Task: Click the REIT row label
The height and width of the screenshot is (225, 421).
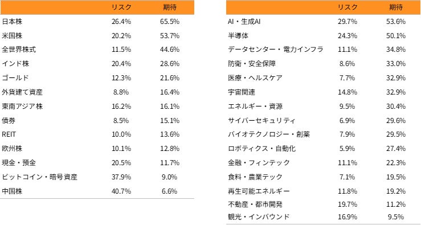Action: pyautogui.click(x=9, y=134)
